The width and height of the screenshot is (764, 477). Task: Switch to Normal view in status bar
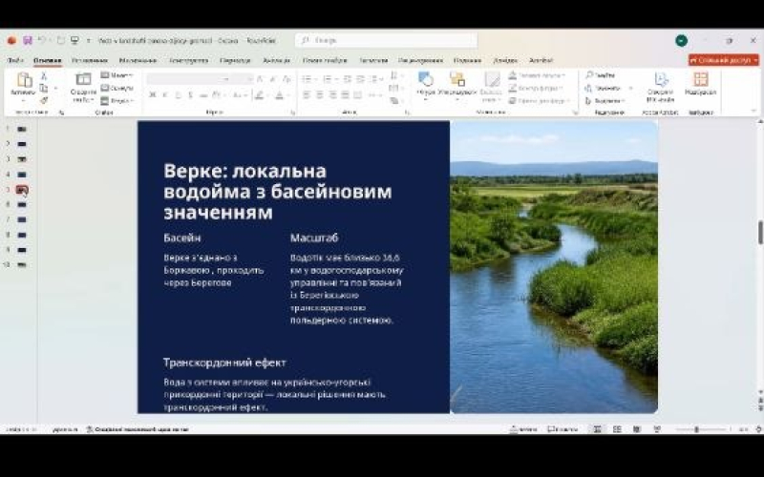pyautogui.click(x=597, y=428)
